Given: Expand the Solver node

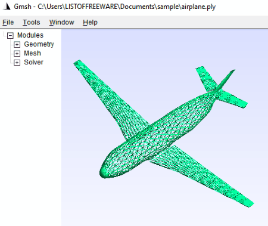Looking at the screenshot, I should pos(17,63).
